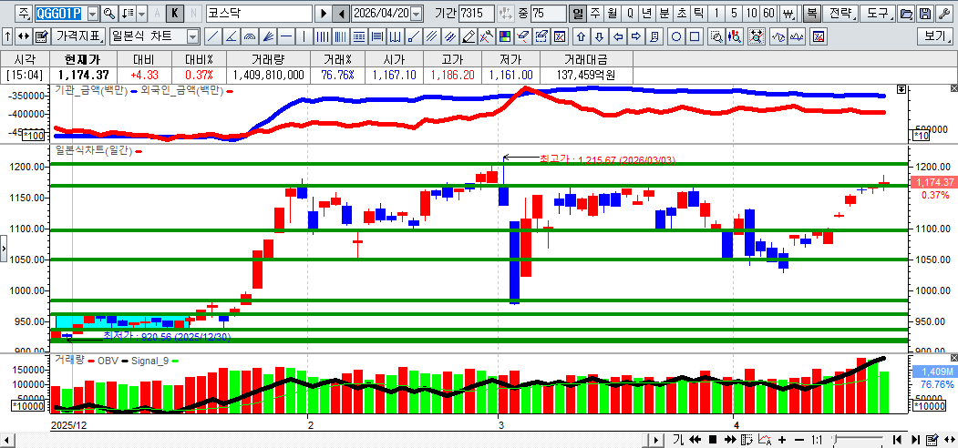Screen dimensions: 958x448
Task: Expand the 일본식 차트 chart type dropdown
Action: tap(192, 36)
